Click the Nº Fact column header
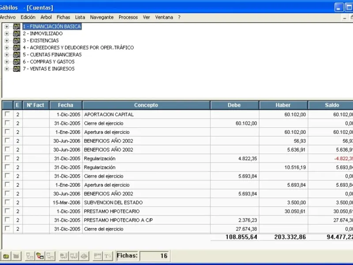Image resolution: width=353 pixels, height=265 pixels. click(x=36, y=105)
